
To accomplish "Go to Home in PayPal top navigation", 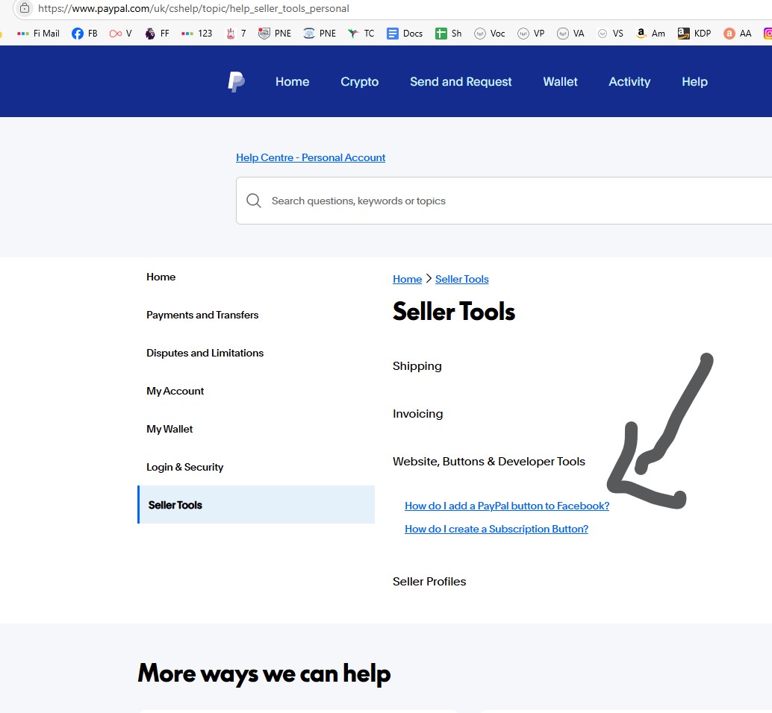I will (293, 81).
